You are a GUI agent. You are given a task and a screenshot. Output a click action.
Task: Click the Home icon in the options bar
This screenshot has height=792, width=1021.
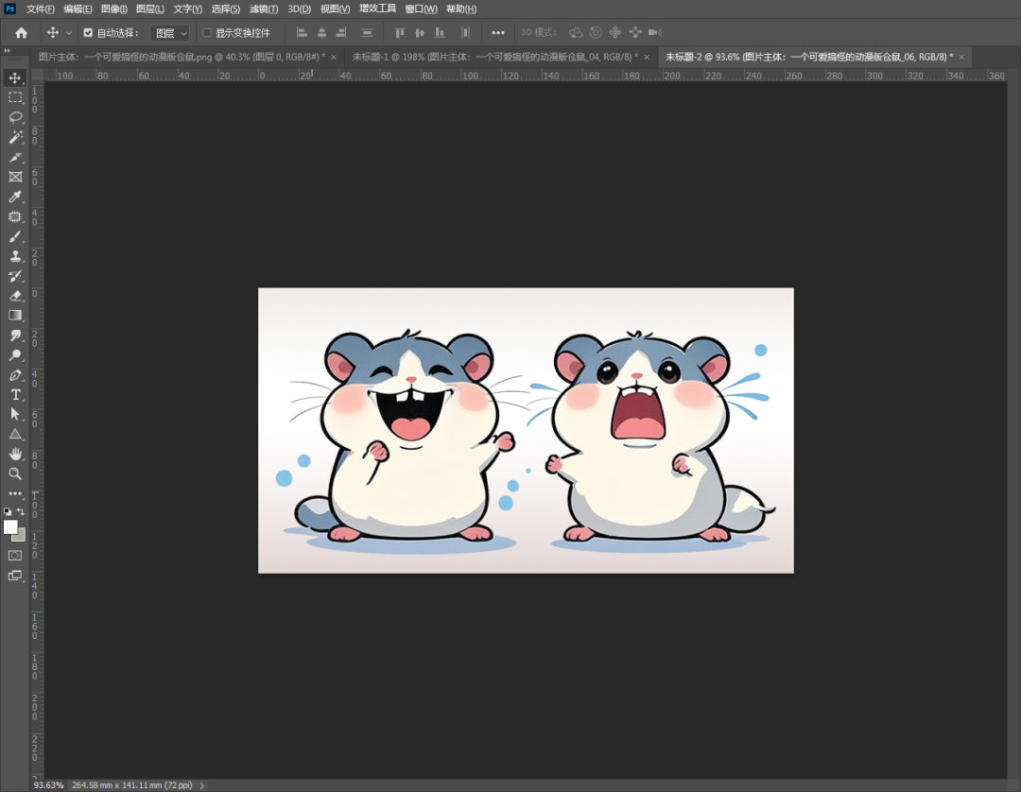[x=21, y=31]
